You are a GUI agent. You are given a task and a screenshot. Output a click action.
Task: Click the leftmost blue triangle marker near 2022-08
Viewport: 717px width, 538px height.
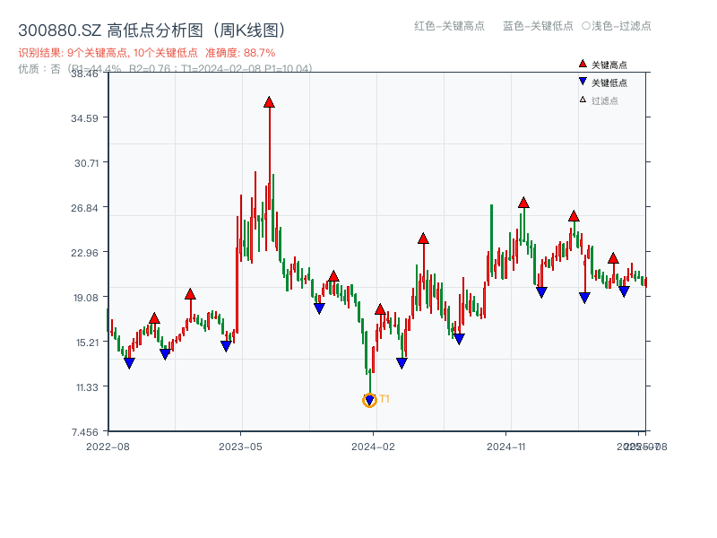128,362
